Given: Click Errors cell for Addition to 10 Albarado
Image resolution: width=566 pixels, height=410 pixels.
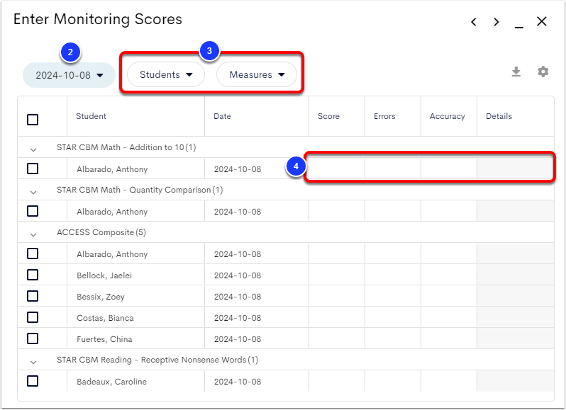Looking at the screenshot, I should (x=393, y=169).
